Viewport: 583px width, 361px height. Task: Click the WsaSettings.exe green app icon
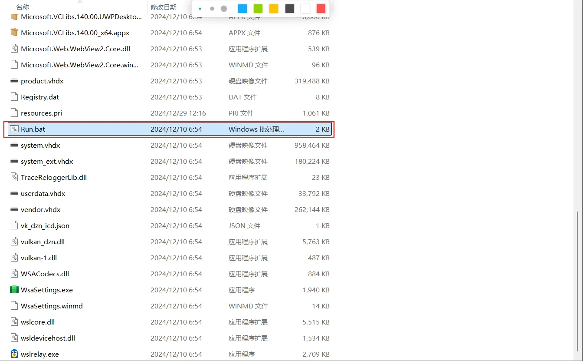[x=14, y=290]
